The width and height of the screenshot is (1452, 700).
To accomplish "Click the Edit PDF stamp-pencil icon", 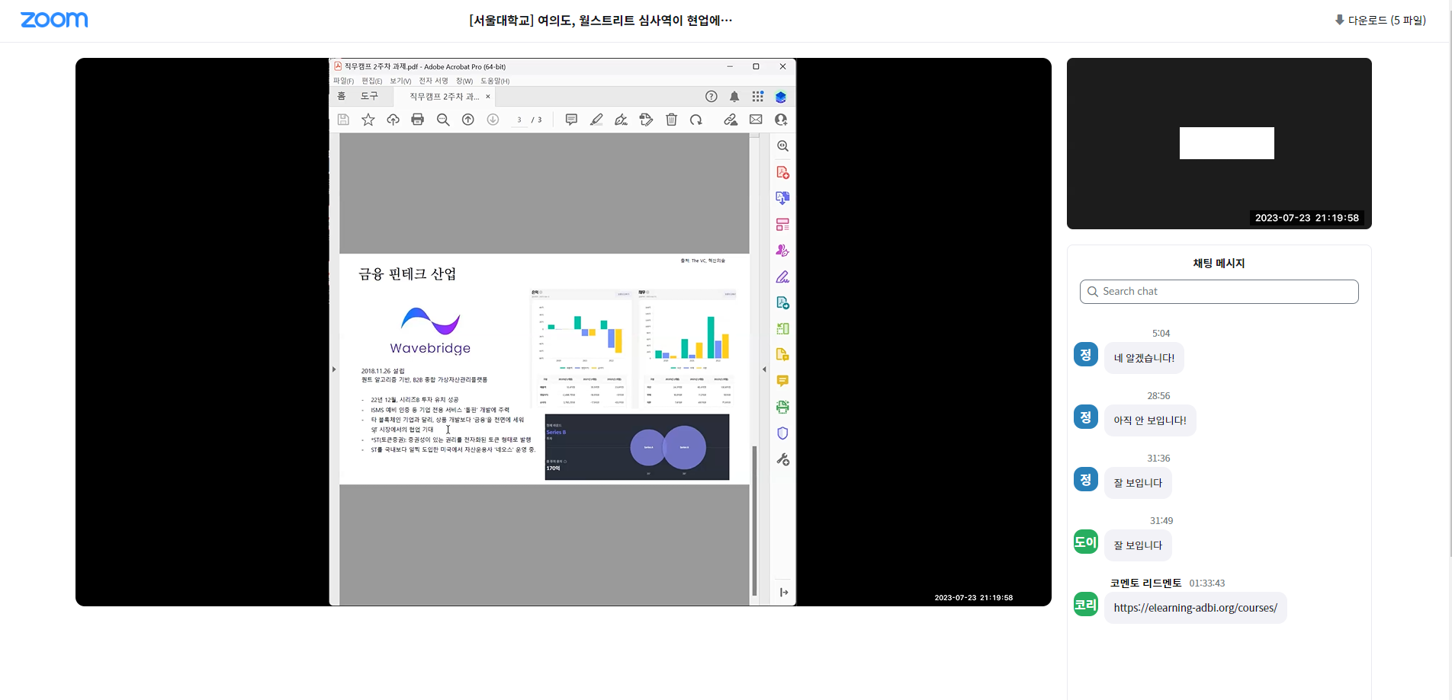I will click(647, 120).
